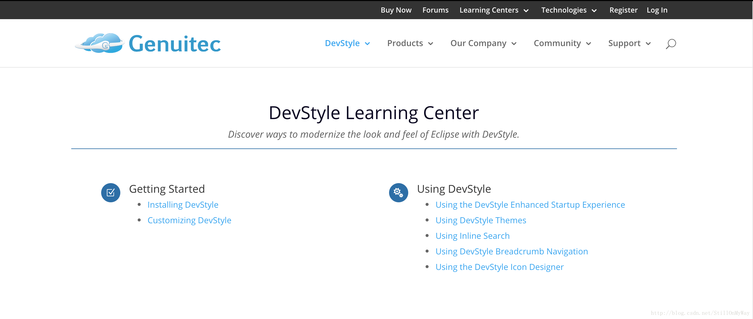The image size is (753, 319).
Task: Open the Community navigation menu
Action: (557, 43)
